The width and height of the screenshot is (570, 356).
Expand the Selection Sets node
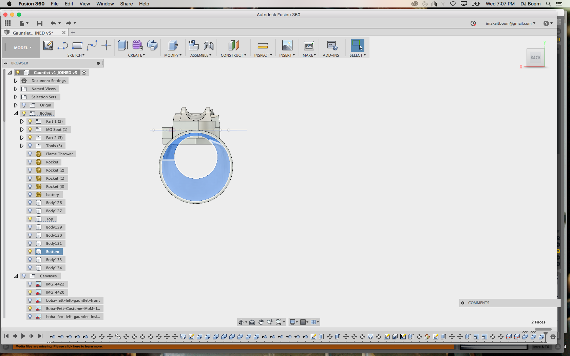click(16, 97)
